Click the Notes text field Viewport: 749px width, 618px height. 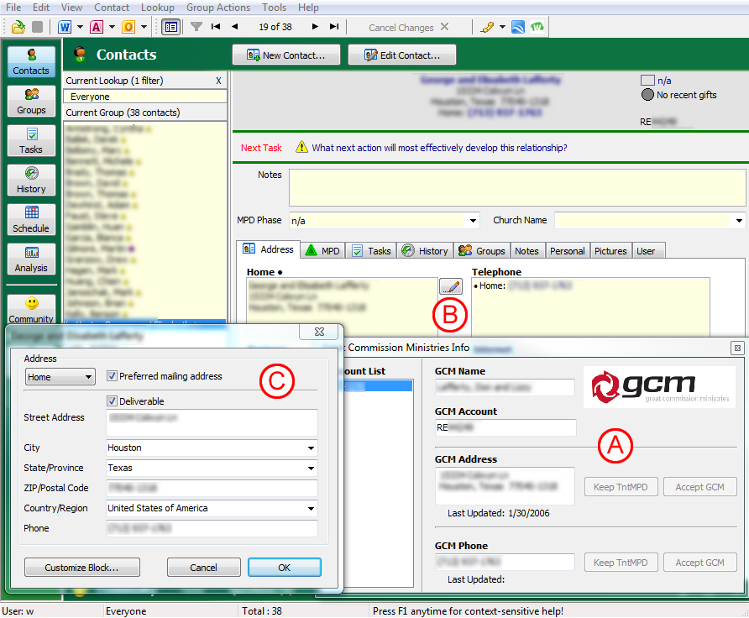tap(516, 187)
